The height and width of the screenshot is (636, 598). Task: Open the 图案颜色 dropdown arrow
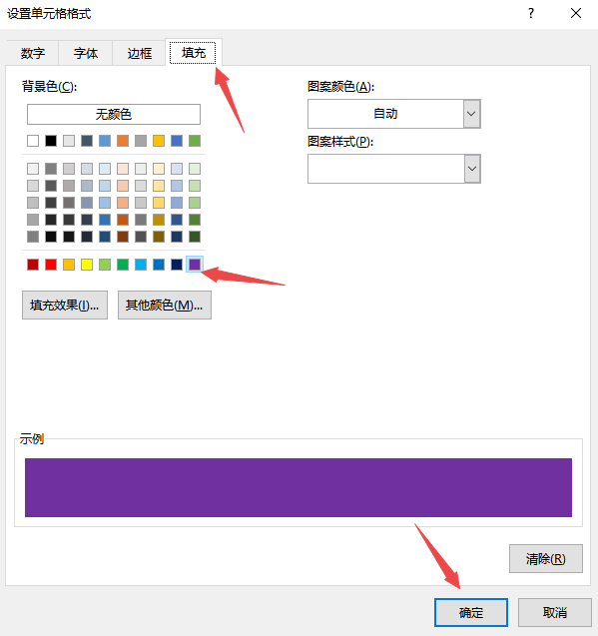[x=471, y=114]
